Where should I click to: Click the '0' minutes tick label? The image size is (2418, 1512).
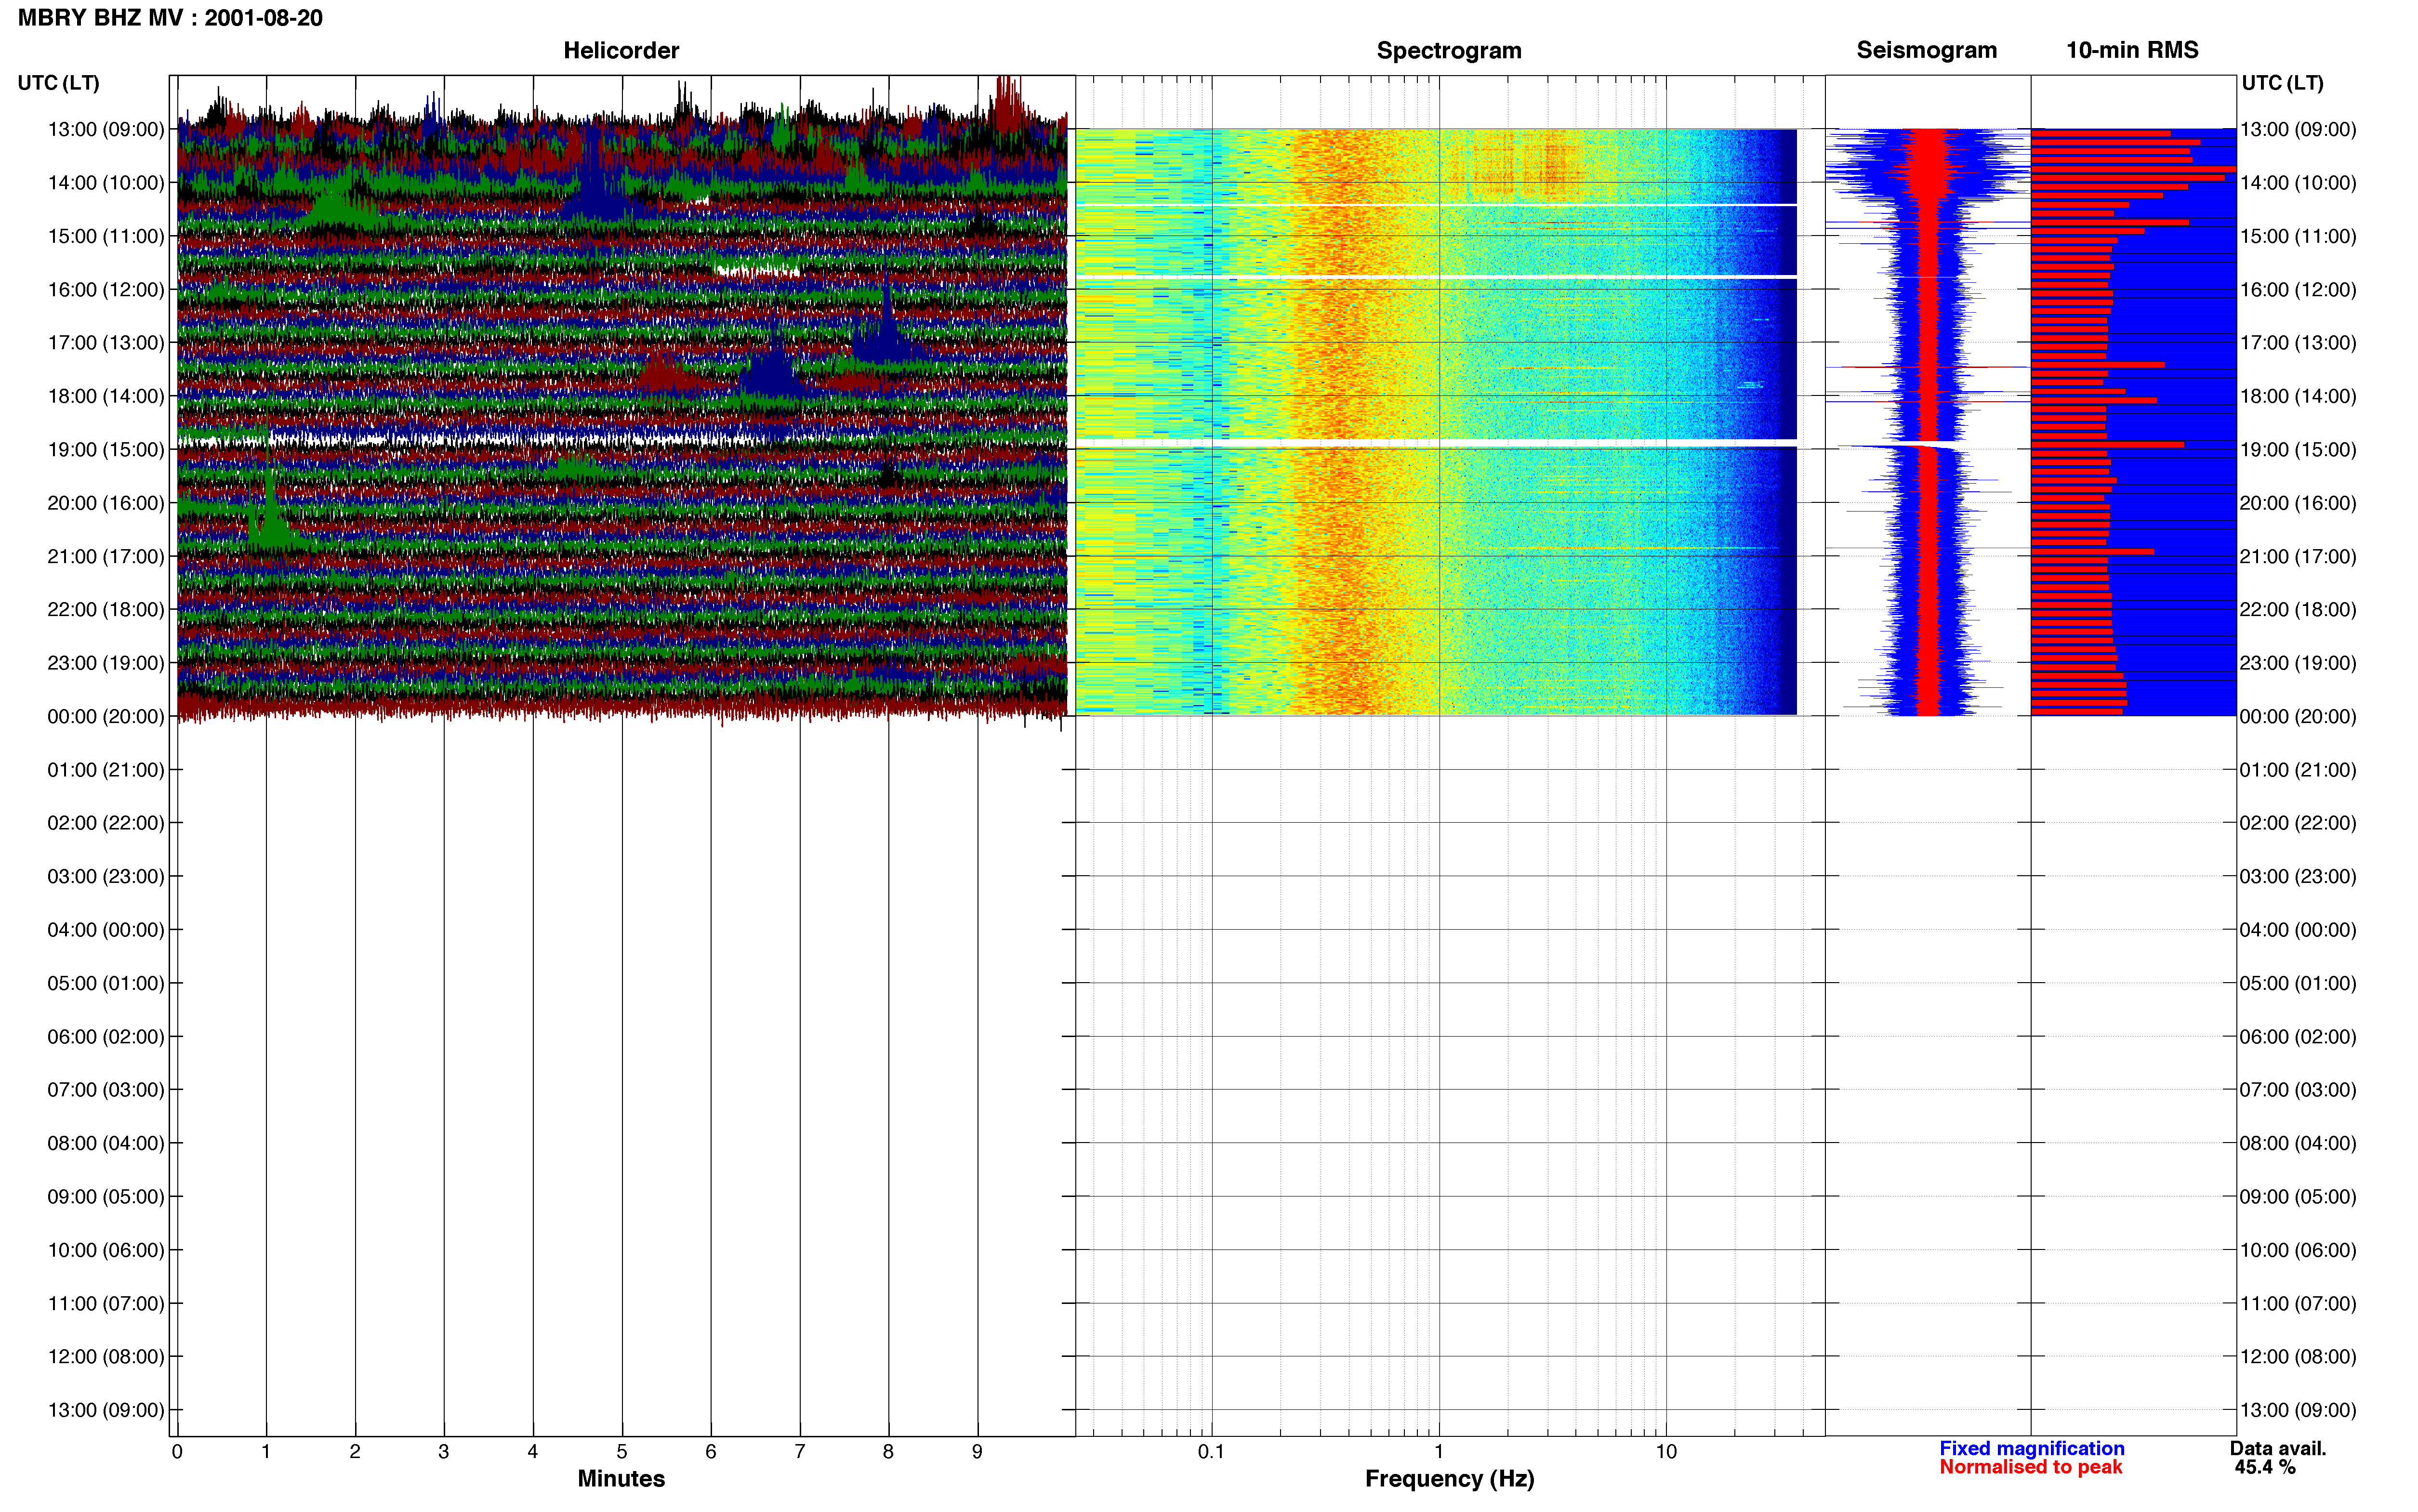(177, 1452)
